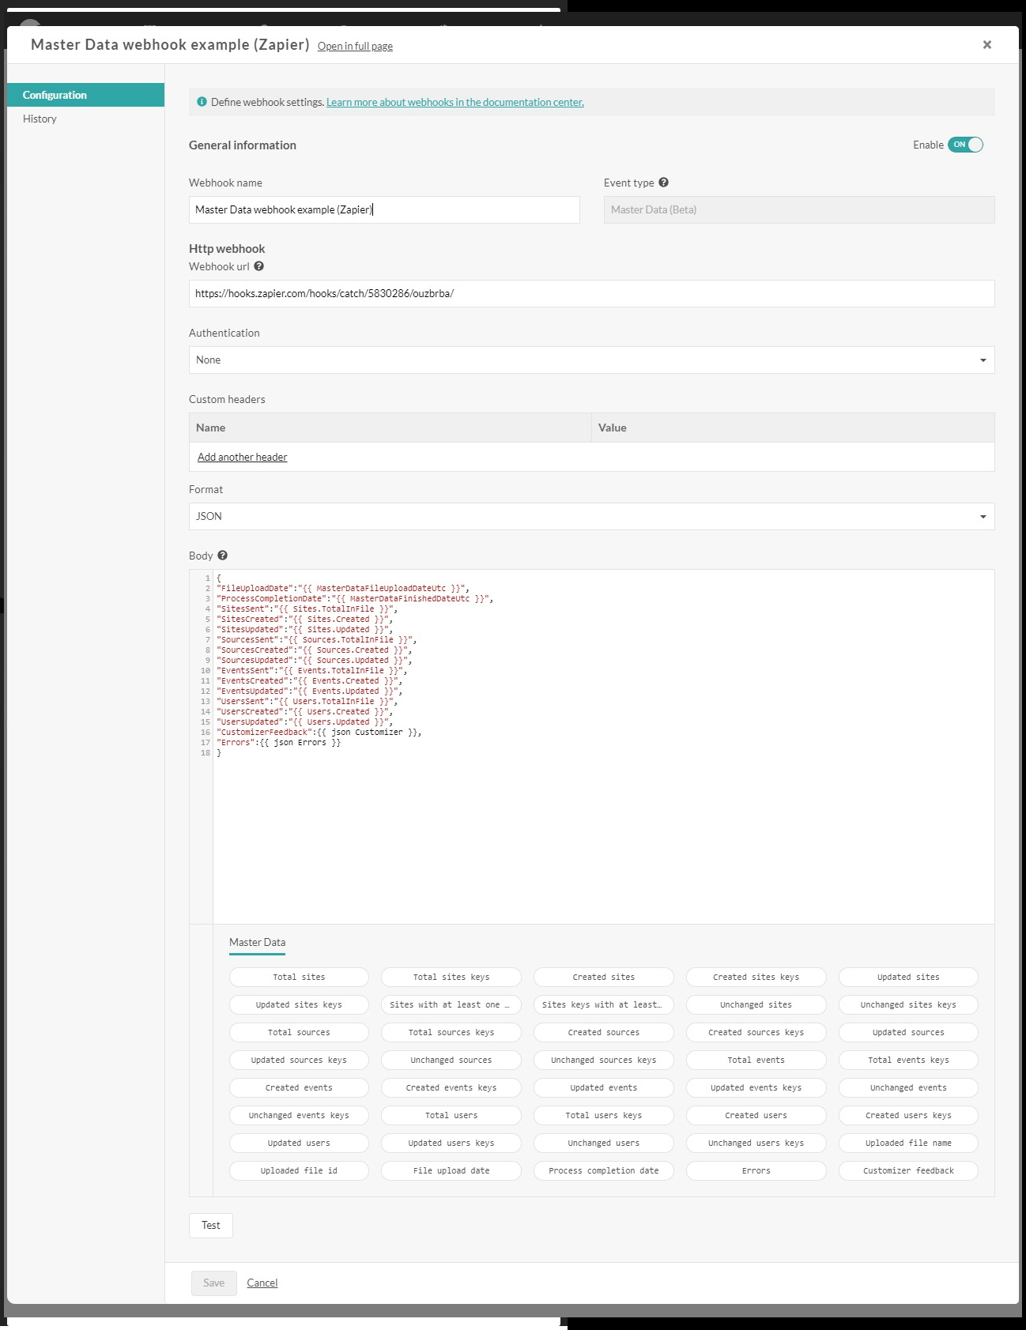The width and height of the screenshot is (1026, 1330).
Task: Close the webhook dialog with the X
Action: coord(986,45)
